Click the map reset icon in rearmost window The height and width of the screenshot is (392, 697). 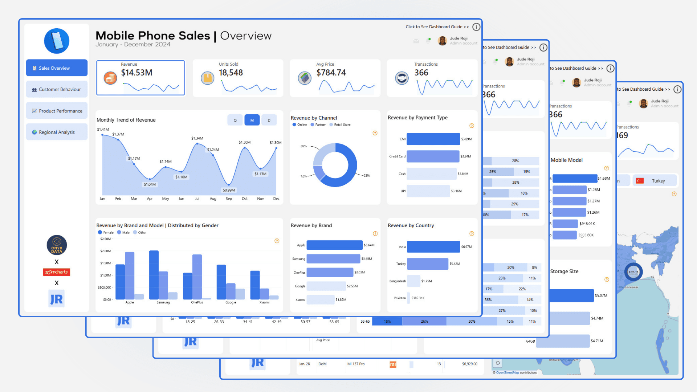click(498, 363)
